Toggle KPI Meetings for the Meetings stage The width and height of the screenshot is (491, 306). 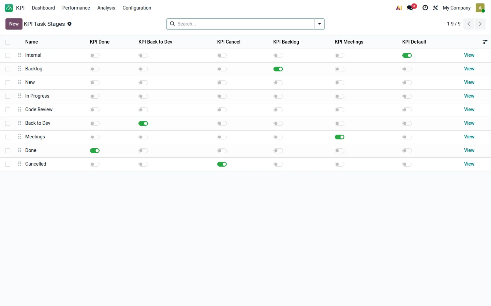[x=340, y=137]
